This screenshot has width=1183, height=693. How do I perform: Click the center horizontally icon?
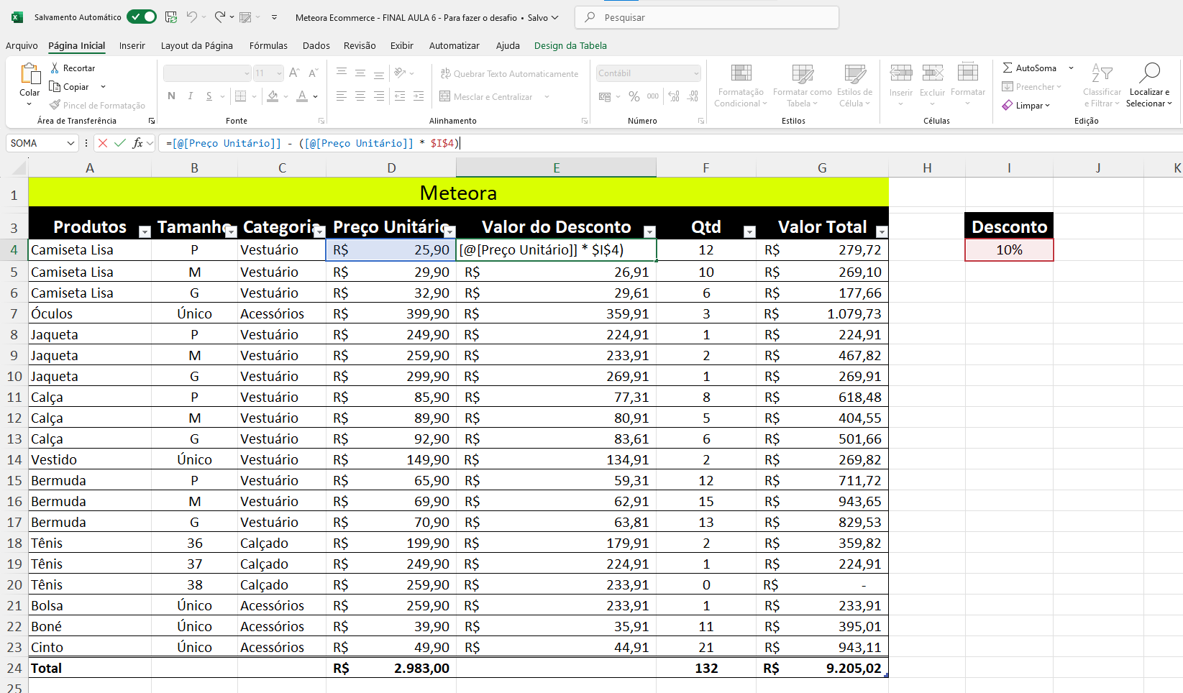pyautogui.click(x=360, y=96)
